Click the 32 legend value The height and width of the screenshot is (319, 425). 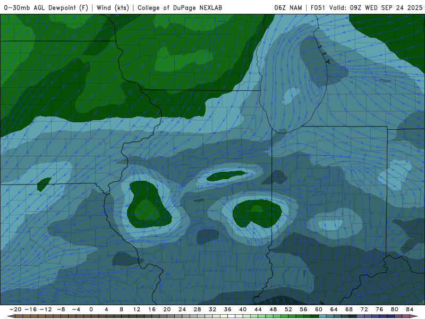click(x=212, y=309)
